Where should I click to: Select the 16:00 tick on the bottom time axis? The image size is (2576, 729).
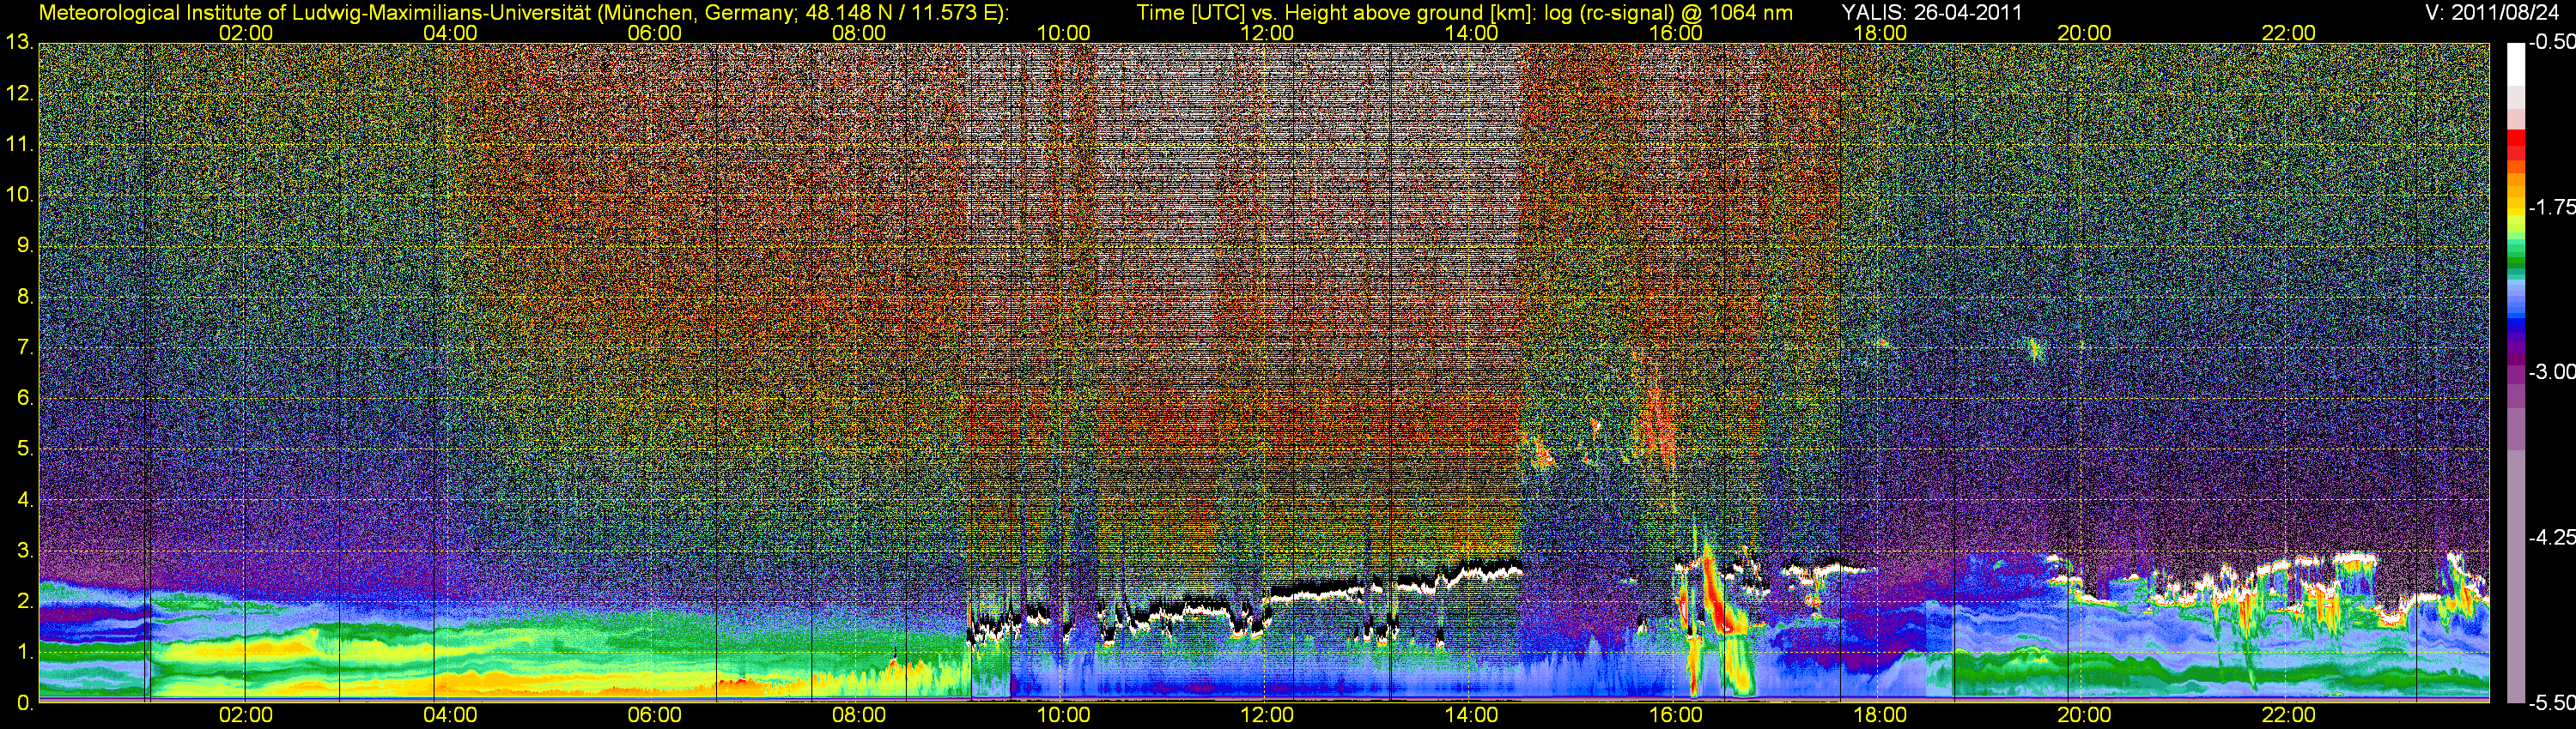(1675, 715)
